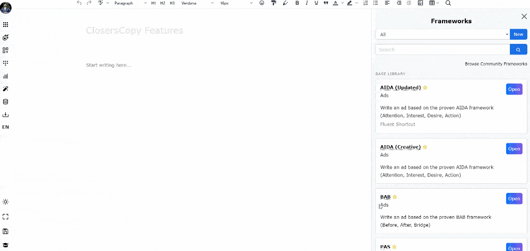530x251 pixels.
Task: Open the All category filter dropdown
Action: [443, 34]
